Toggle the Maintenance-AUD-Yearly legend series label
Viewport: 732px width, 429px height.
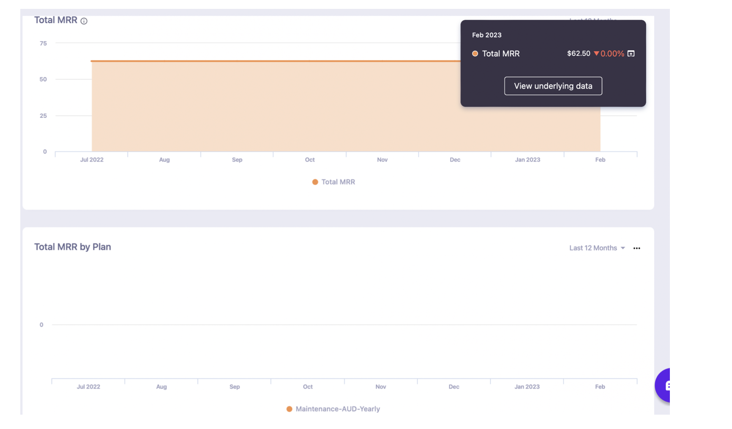point(338,409)
